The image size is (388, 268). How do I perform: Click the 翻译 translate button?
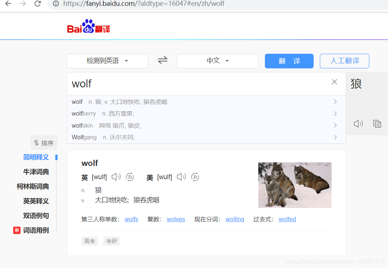[289, 61]
